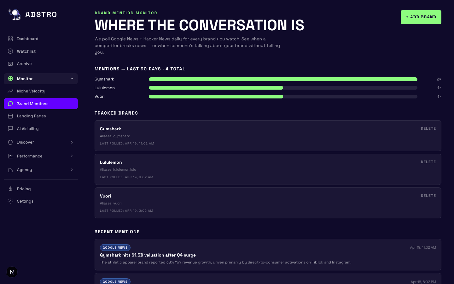Open Archive via its image icon

pyautogui.click(x=10, y=63)
